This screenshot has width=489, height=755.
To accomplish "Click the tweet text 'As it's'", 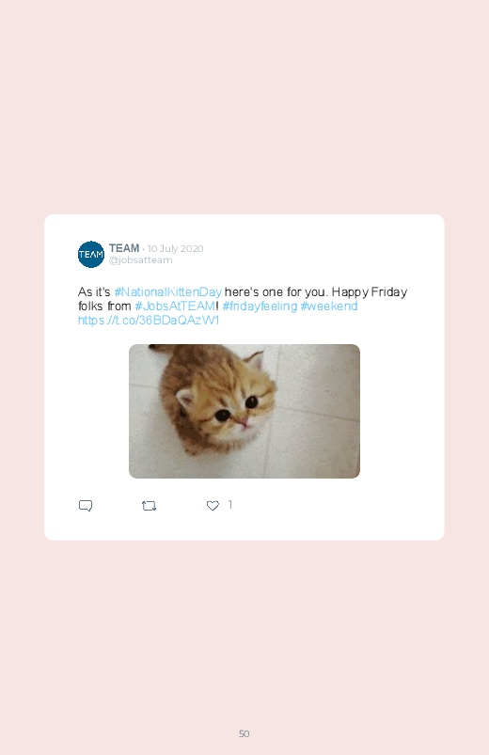I will click(94, 291).
